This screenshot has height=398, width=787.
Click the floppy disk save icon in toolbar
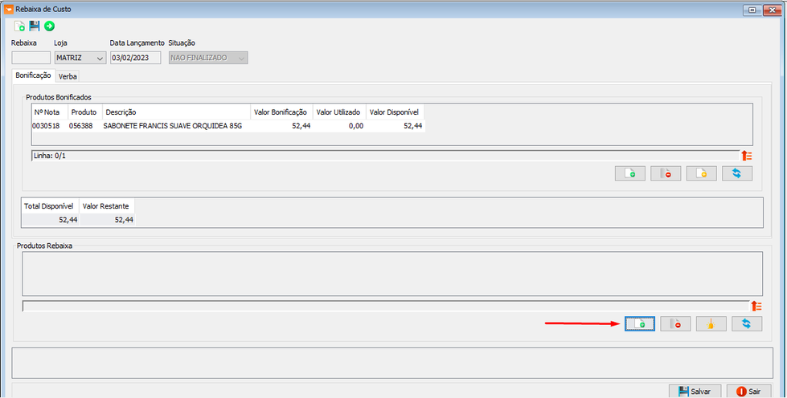point(34,26)
